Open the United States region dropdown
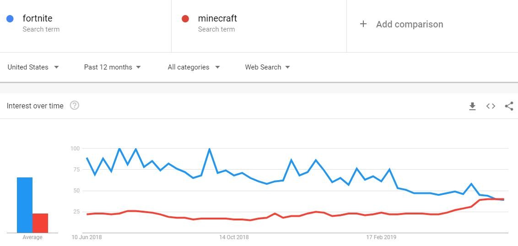Viewport: 518px width, 246px height. pos(33,67)
